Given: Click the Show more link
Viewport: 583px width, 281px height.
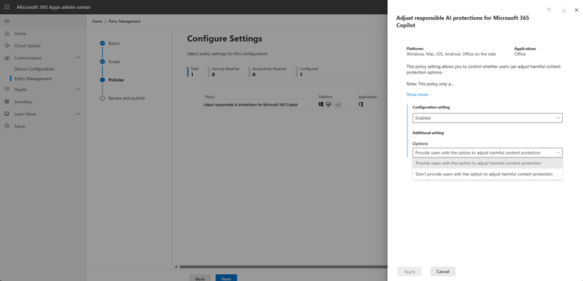Looking at the screenshot, I should tap(417, 94).
